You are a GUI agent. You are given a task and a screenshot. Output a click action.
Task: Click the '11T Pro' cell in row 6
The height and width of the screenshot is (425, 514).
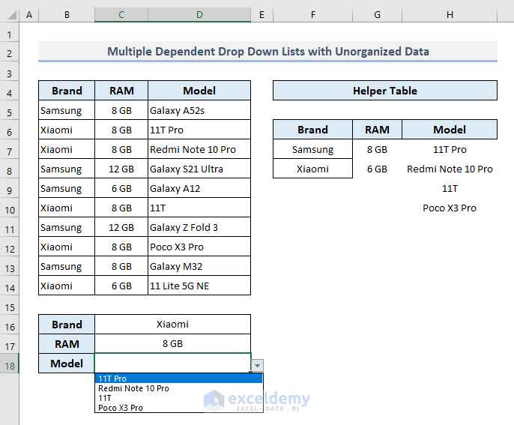199,130
